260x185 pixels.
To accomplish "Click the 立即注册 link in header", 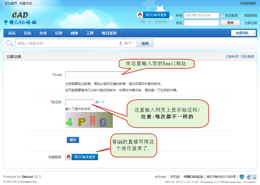I will 250,23.
